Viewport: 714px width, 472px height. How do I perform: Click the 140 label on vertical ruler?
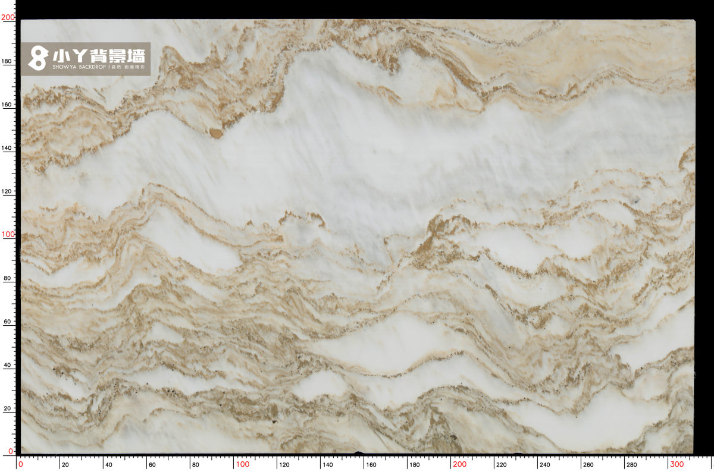point(7,148)
